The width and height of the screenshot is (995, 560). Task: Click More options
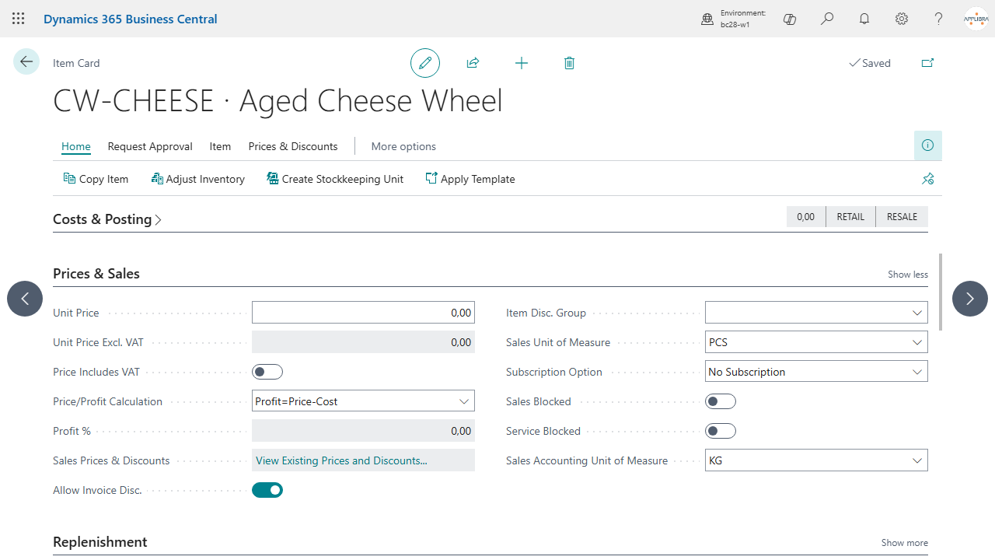403,146
